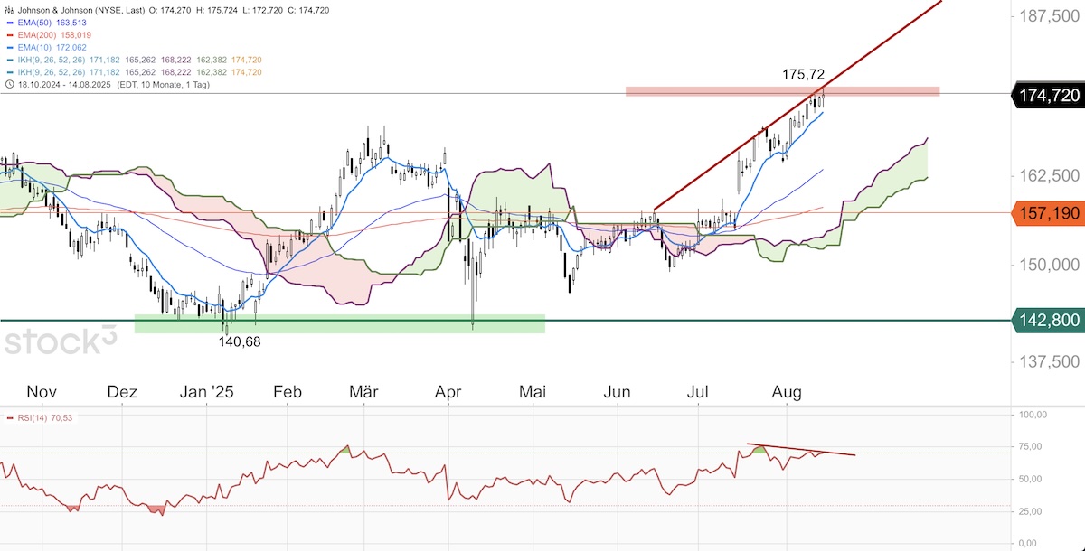Click the EMA(10) light-blue legend marker
This screenshot has height=551, width=1085.
(x=9, y=46)
